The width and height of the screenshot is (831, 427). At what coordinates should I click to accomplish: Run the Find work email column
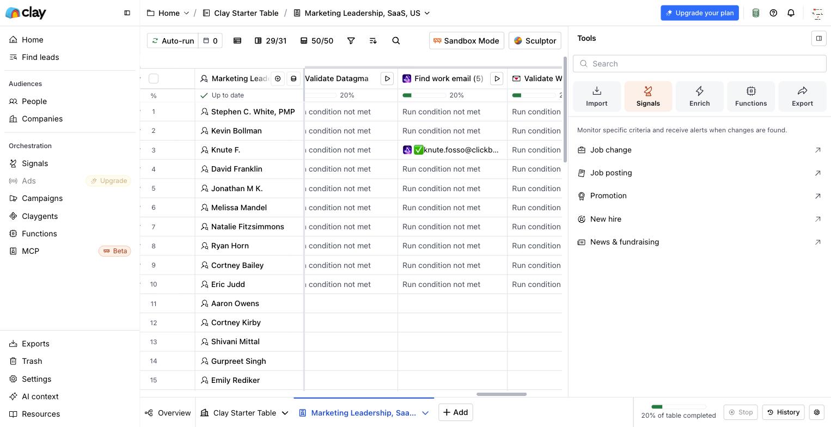pos(497,78)
